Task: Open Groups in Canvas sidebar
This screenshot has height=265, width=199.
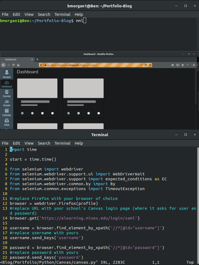Action: click(7, 103)
